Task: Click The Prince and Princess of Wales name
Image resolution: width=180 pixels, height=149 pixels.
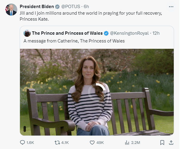Action: (67, 33)
